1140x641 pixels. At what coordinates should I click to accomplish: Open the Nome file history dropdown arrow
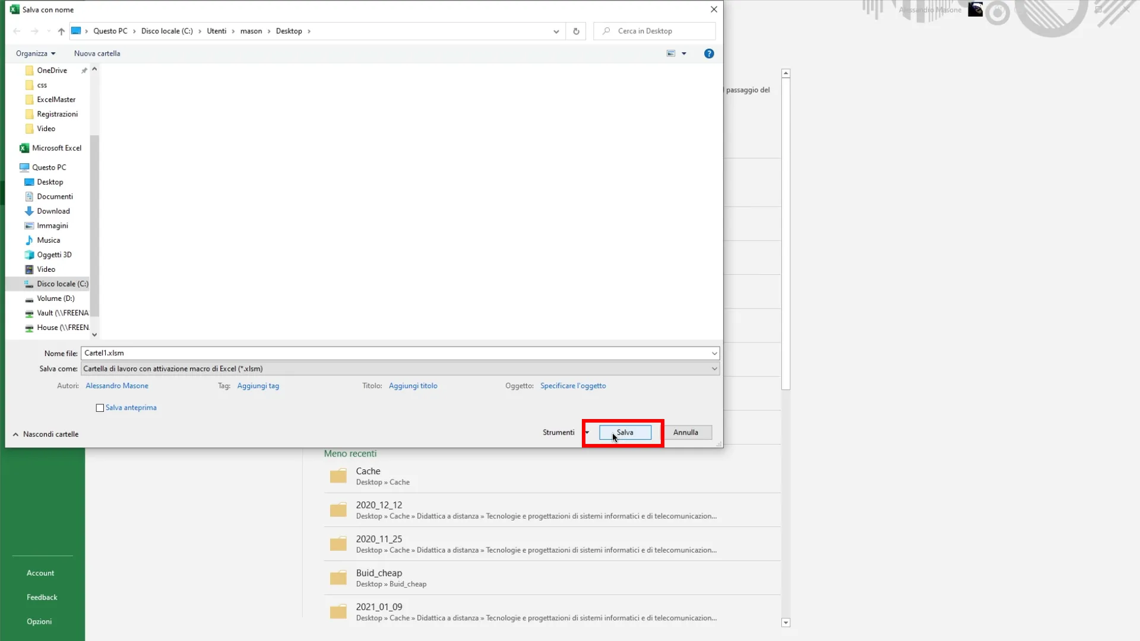point(714,354)
